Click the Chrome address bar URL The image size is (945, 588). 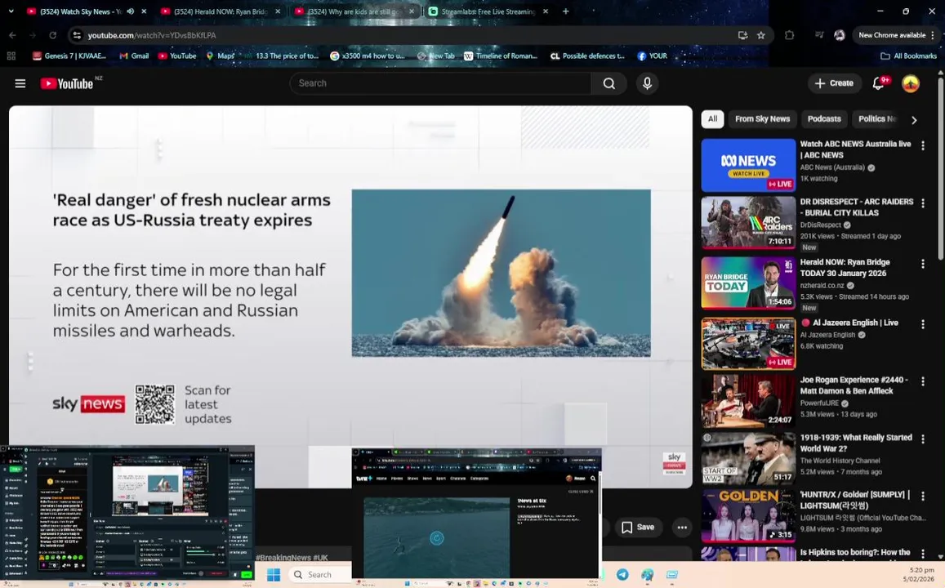pos(152,35)
